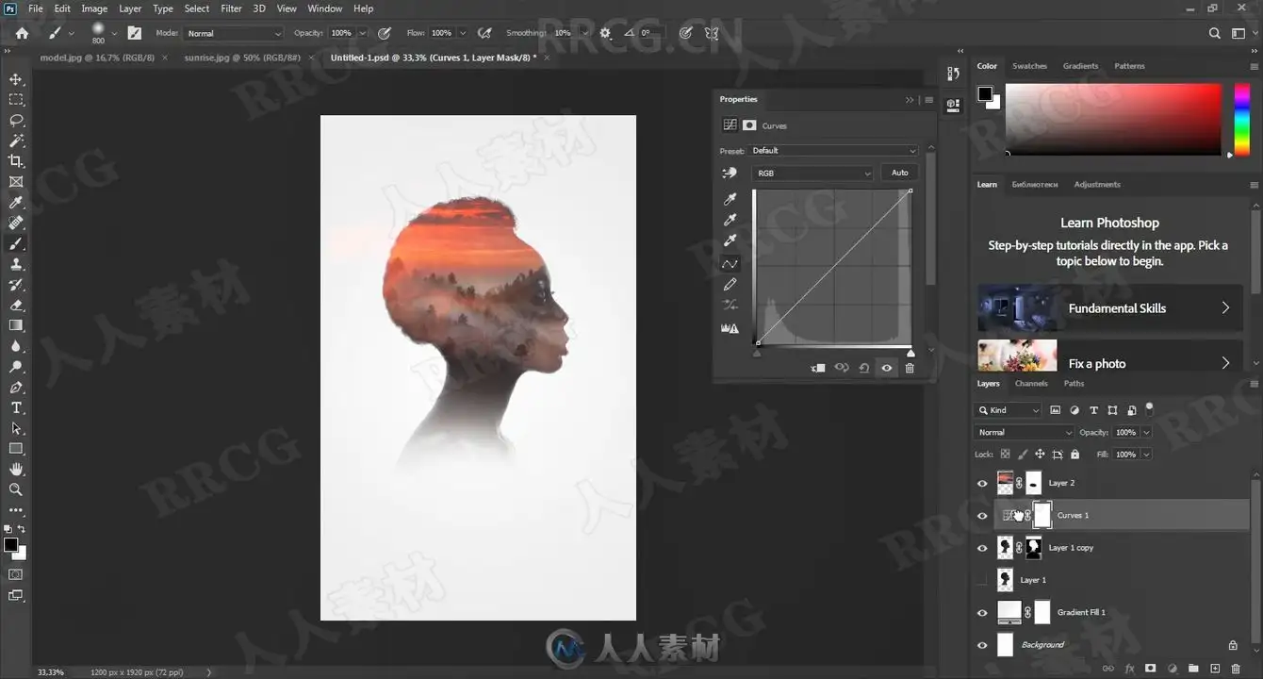
Task: Select the Zoom tool
Action: coord(16,489)
